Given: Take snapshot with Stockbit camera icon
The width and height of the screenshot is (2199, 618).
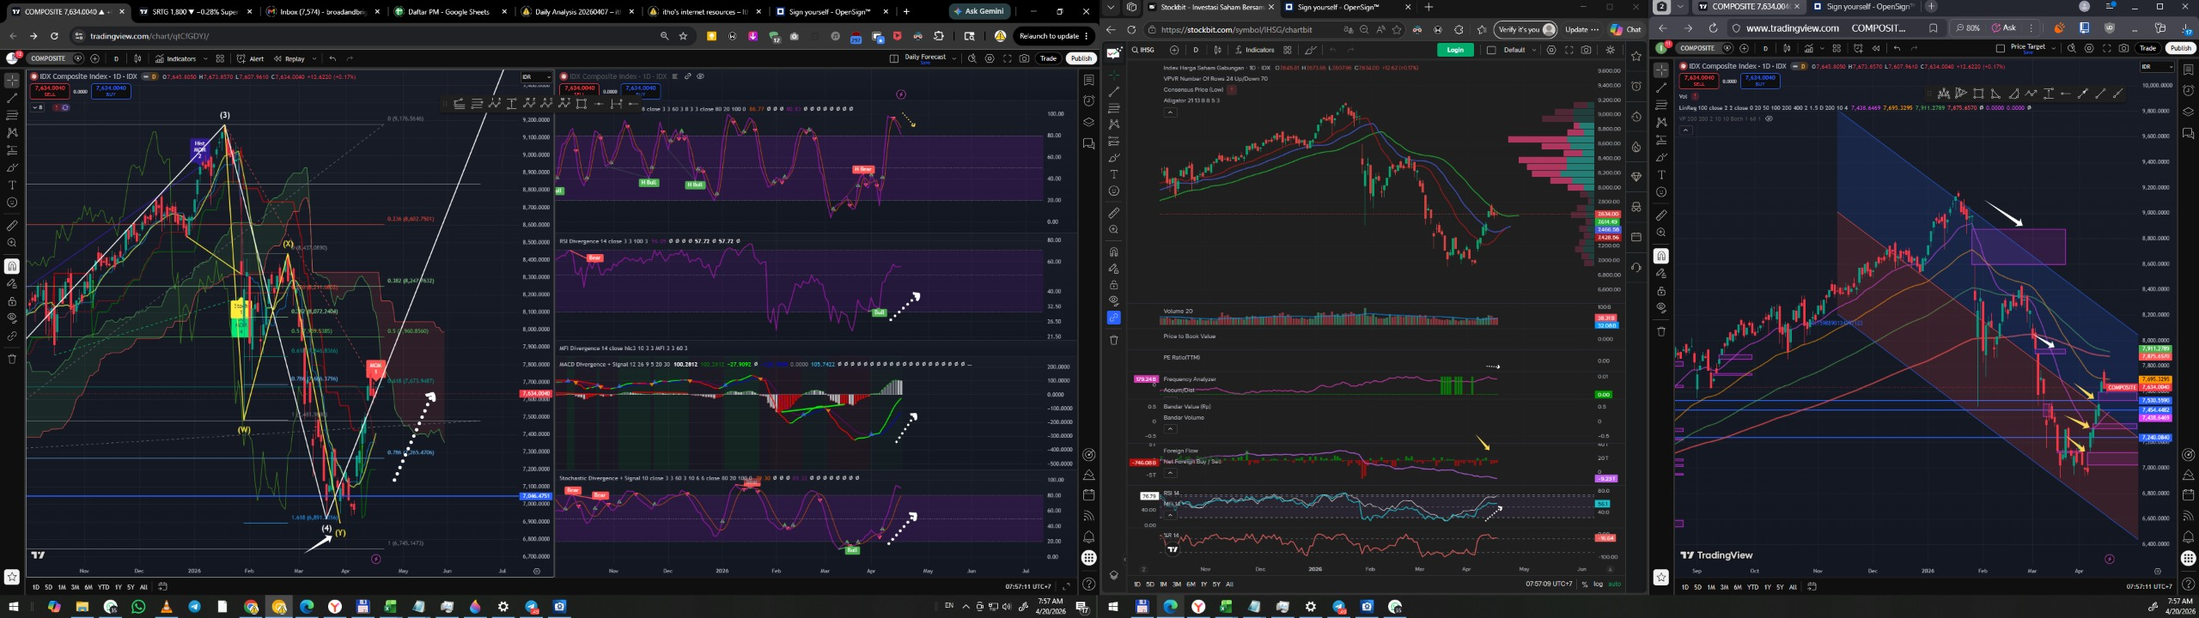Looking at the screenshot, I should click(1586, 50).
